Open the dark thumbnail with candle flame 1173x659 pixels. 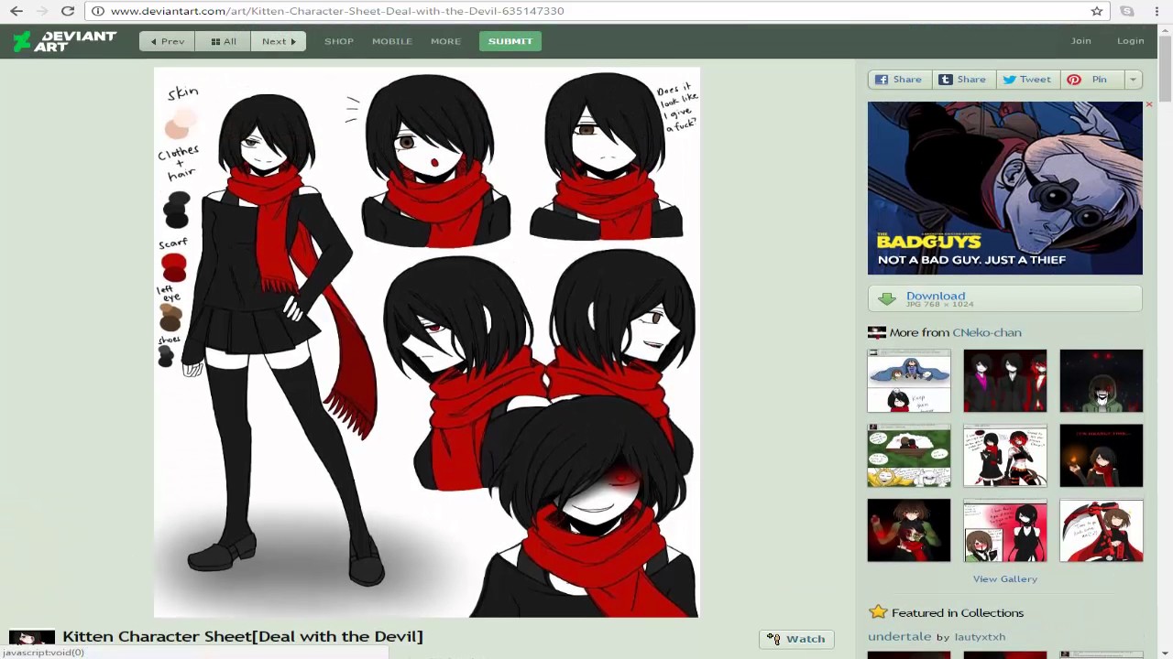[1102, 456]
